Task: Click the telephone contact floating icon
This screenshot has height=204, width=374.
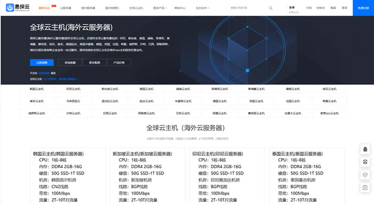Action: tap(365, 162)
